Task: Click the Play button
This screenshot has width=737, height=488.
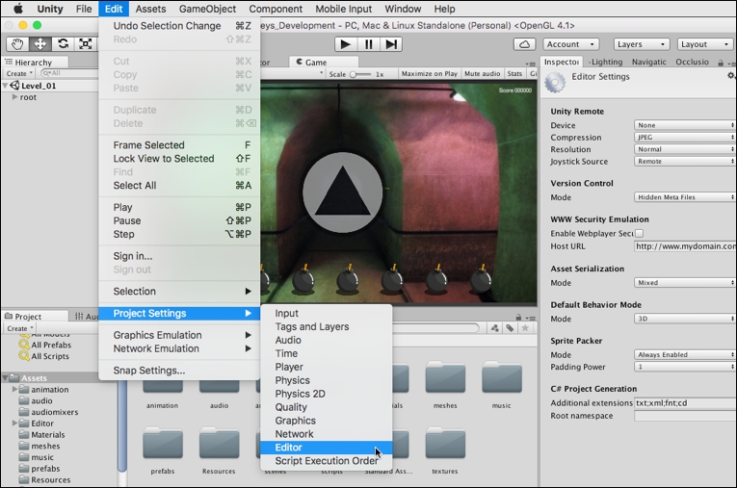Action: [346, 44]
